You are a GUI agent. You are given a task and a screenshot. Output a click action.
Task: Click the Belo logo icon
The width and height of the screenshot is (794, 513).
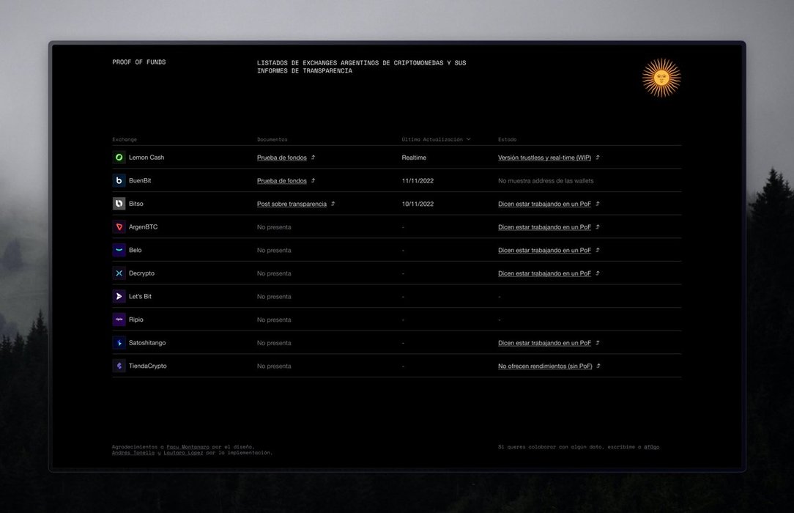tap(119, 250)
